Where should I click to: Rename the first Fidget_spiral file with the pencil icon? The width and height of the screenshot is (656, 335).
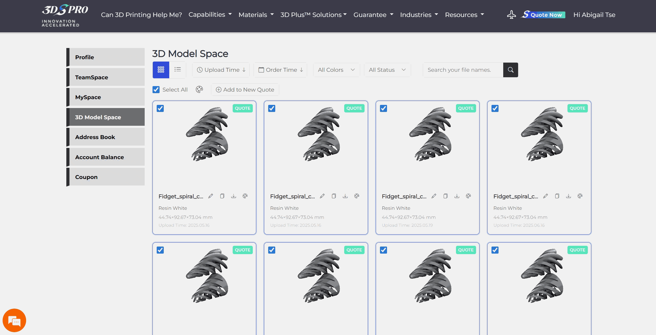[211, 196]
